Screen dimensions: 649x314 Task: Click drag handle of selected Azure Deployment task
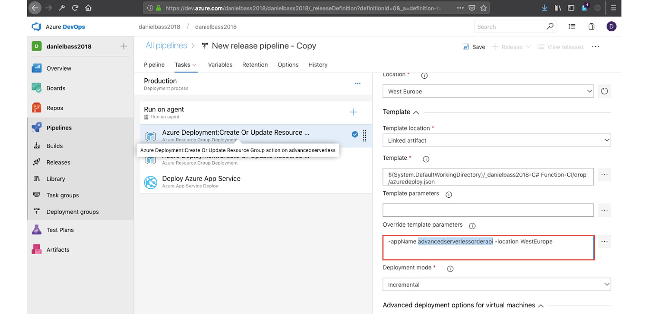pyautogui.click(x=364, y=136)
